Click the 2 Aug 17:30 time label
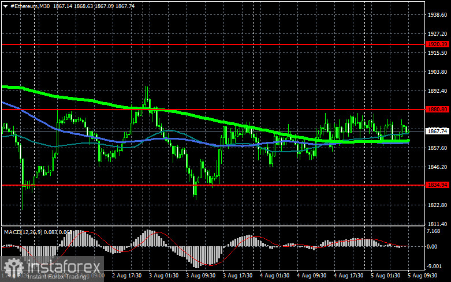Viewport: 451px width, 282px height. (x=127, y=276)
